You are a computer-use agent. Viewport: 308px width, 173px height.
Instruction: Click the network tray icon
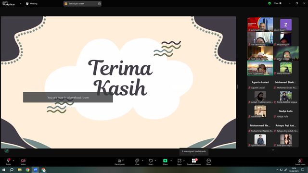click(281, 170)
